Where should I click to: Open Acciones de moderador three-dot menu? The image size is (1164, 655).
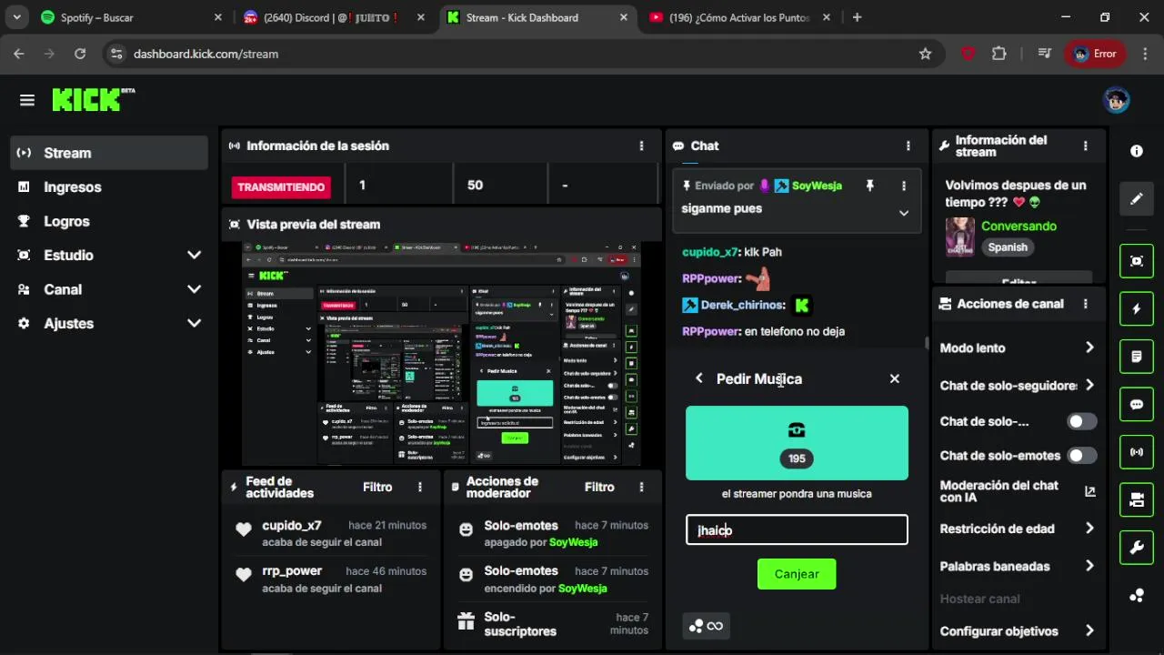coord(641,487)
